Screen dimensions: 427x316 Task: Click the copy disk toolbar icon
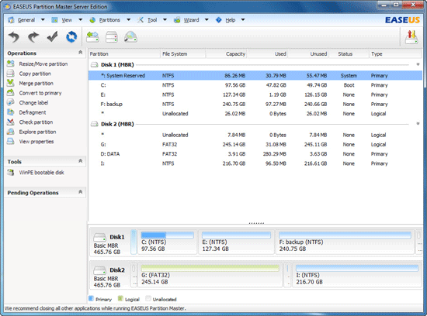tap(112, 36)
